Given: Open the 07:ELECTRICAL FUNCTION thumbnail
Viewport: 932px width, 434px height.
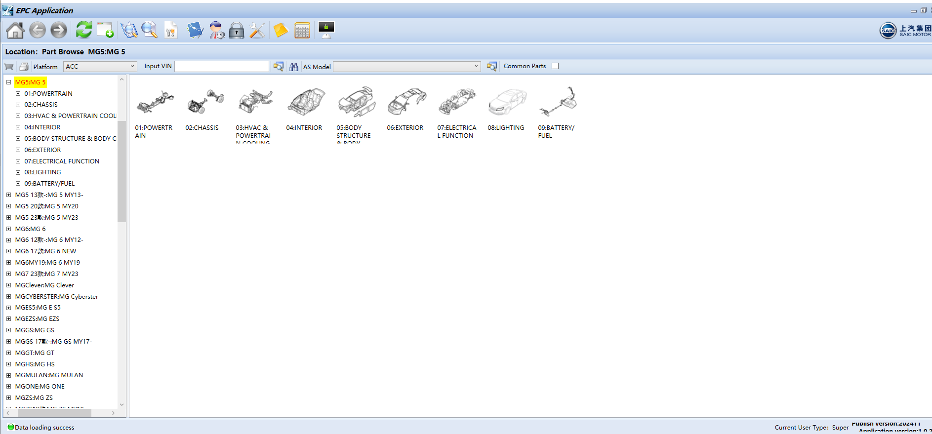Looking at the screenshot, I should tap(457, 102).
